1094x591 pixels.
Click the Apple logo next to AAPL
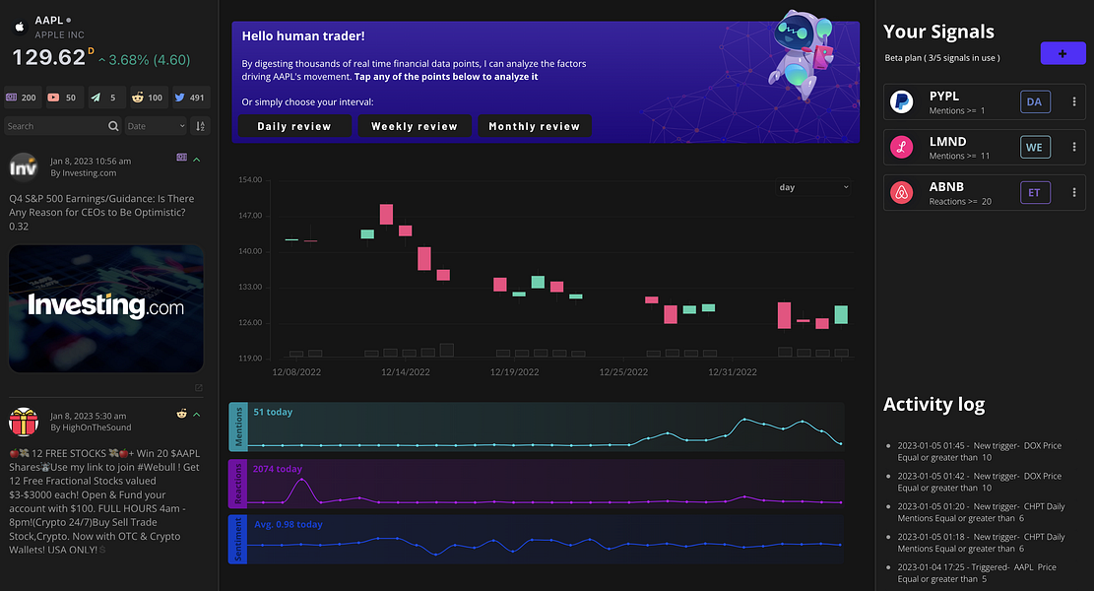[x=20, y=28]
